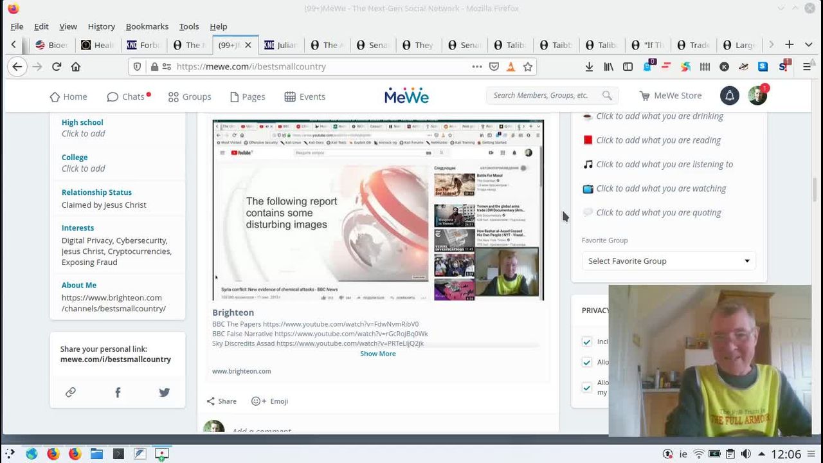
Task: Go to the Groups section
Action: coord(190,96)
